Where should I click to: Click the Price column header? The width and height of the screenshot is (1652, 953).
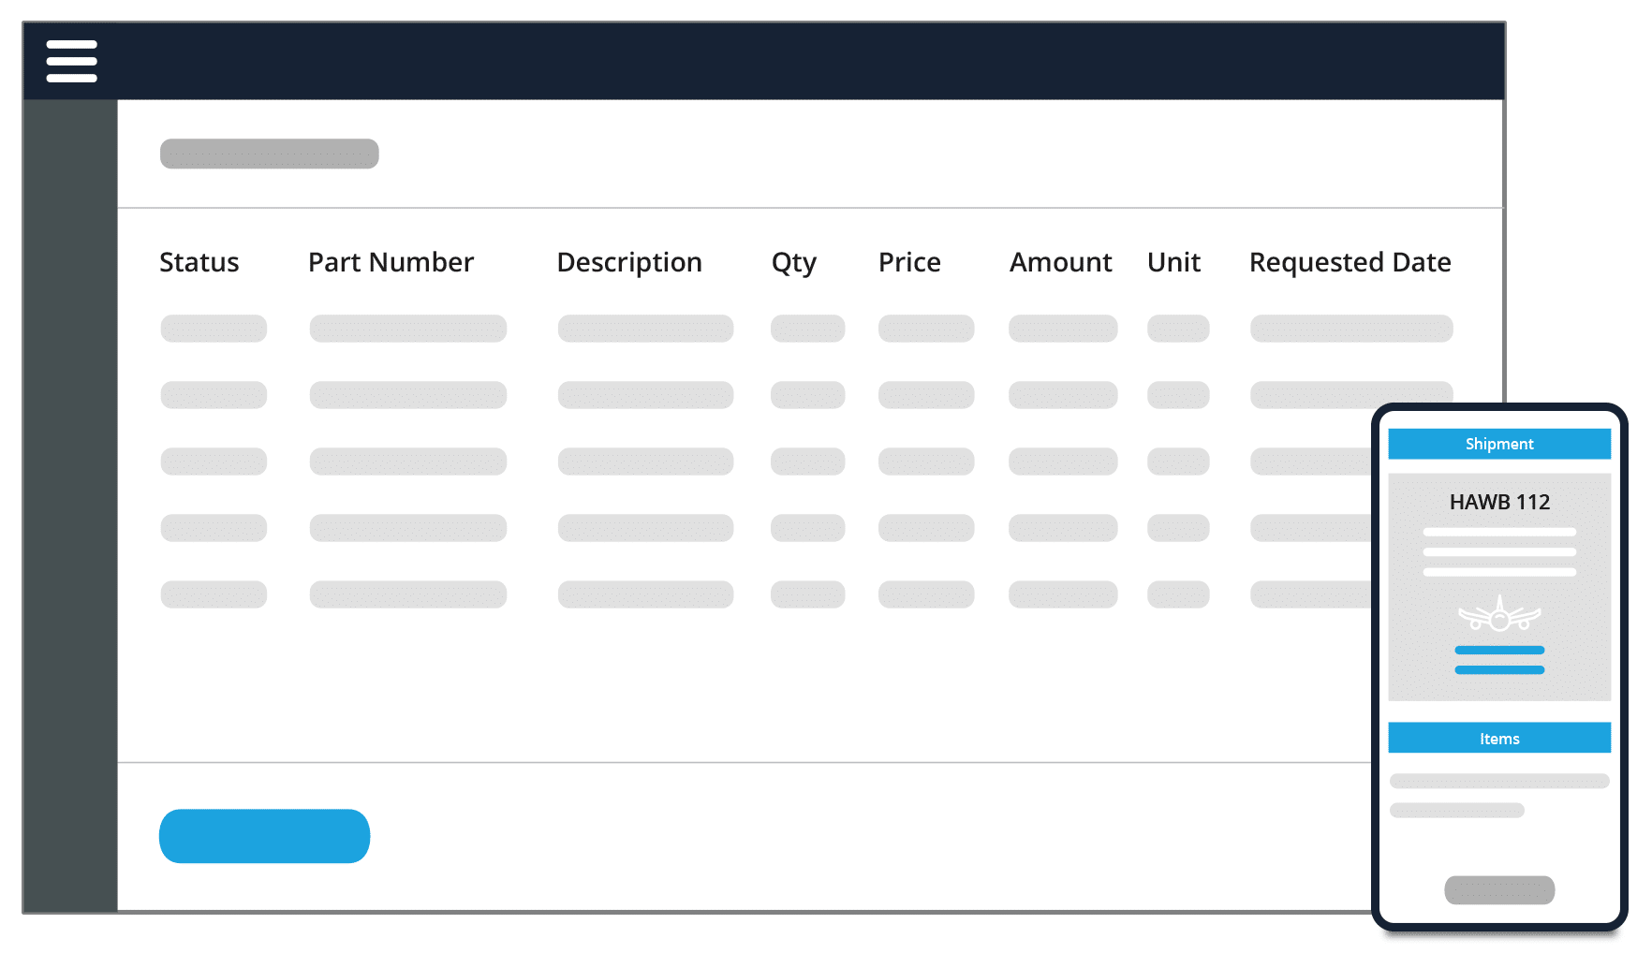(908, 262)
